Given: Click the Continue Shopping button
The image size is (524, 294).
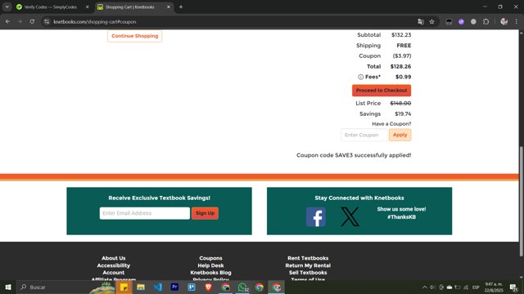Looking at the screenshot, I should 134,36.
